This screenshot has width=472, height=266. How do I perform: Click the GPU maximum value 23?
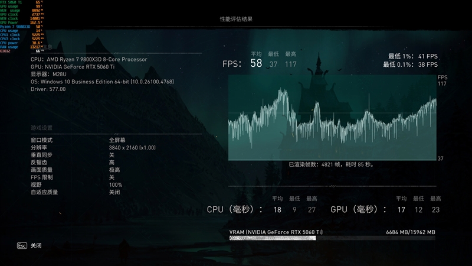[x=435, y=210]
